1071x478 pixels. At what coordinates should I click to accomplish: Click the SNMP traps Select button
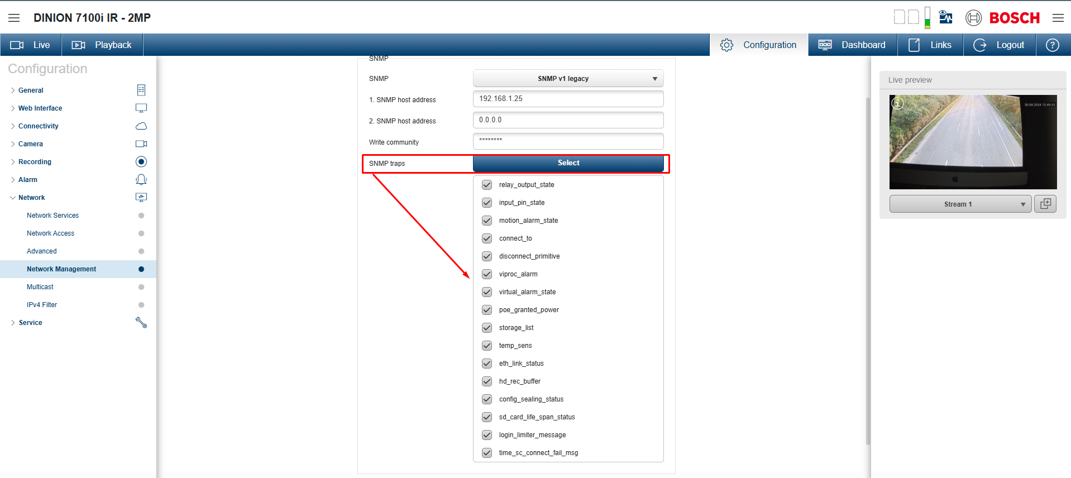(x=568, y=163)
